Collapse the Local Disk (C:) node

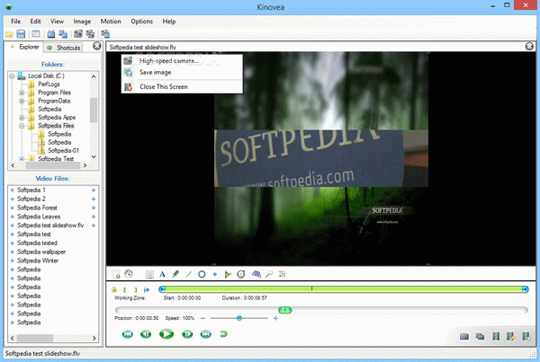(12, 76)
